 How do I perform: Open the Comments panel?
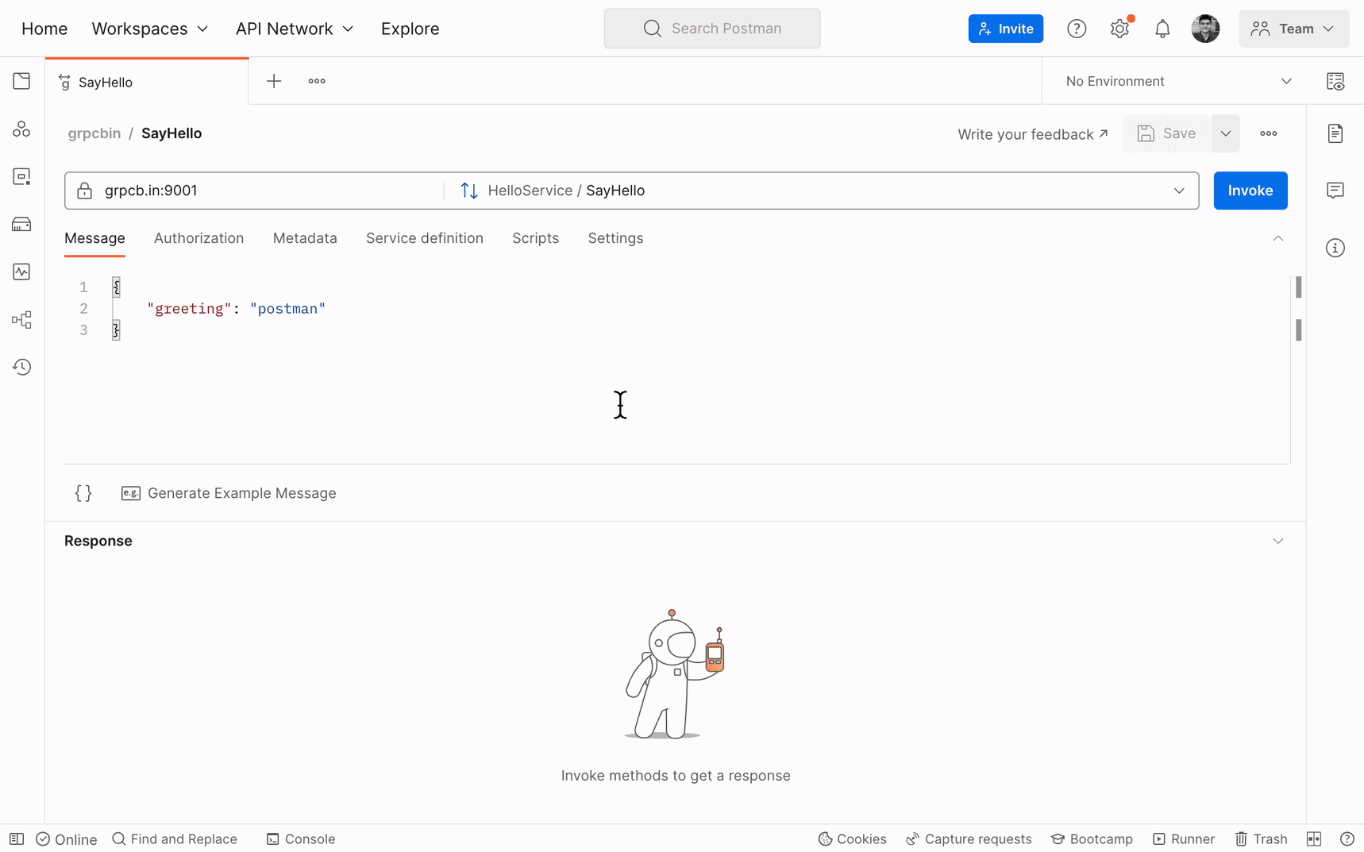click(1335, 190)
